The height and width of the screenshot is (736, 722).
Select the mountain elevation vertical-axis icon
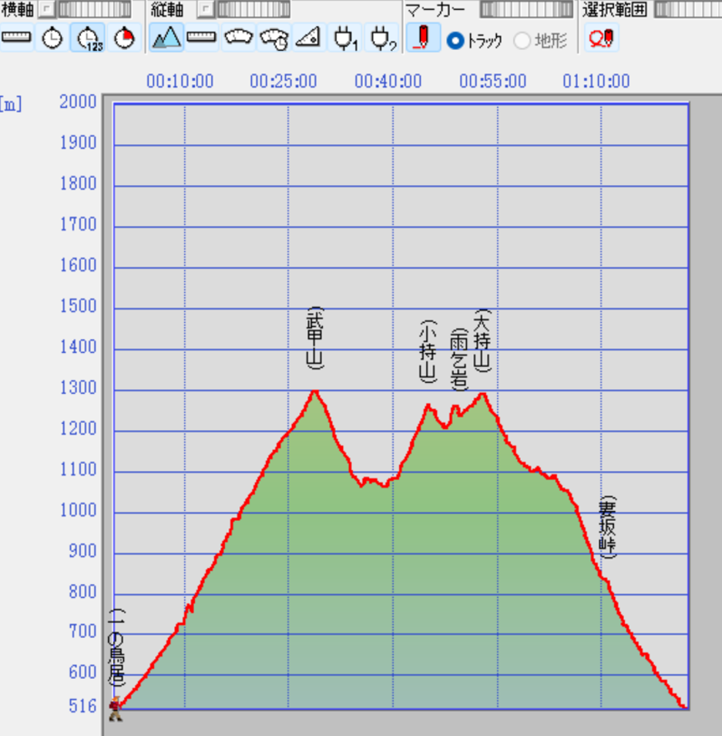[x=166, y=38]
